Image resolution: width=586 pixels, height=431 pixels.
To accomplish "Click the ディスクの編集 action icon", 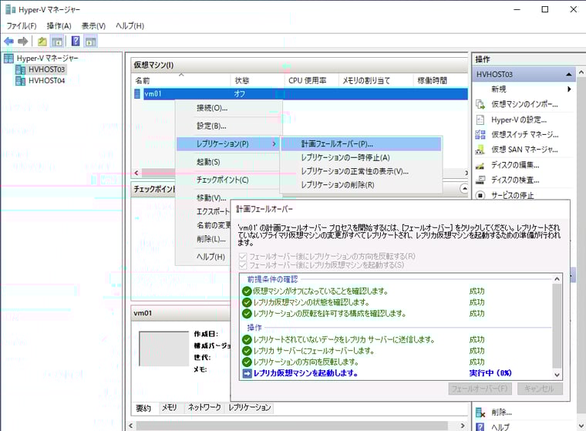I will [x=480, y=165].
